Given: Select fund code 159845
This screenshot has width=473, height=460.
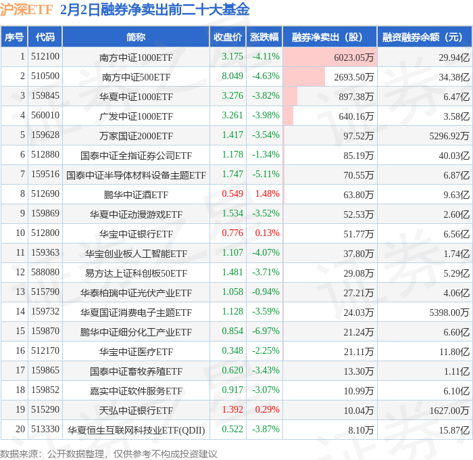Looking at the screenshot, I should (45, 96).
